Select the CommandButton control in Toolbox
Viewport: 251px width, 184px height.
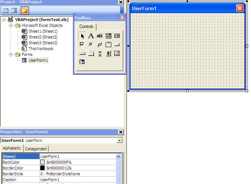117,45
